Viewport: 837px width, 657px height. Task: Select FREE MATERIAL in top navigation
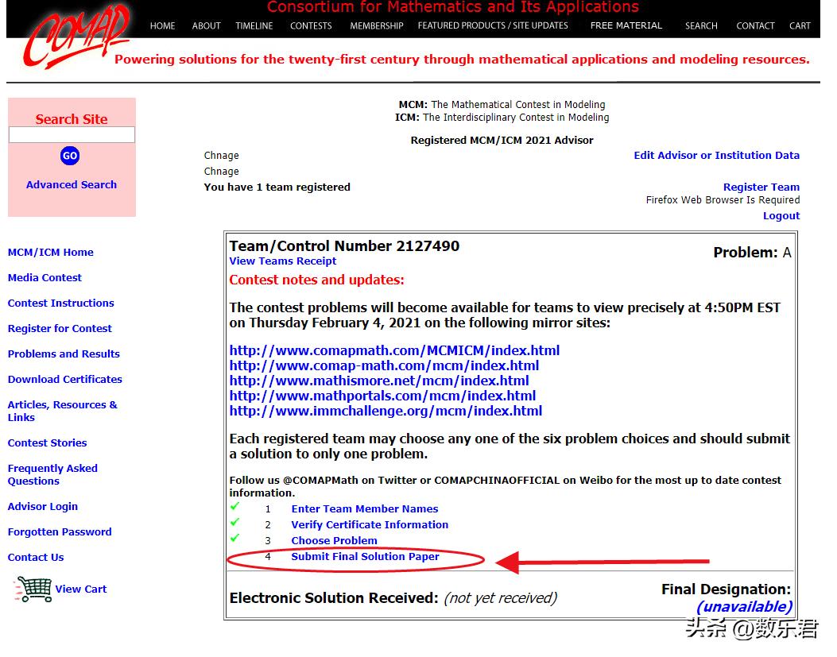click(x=626, y=25)
